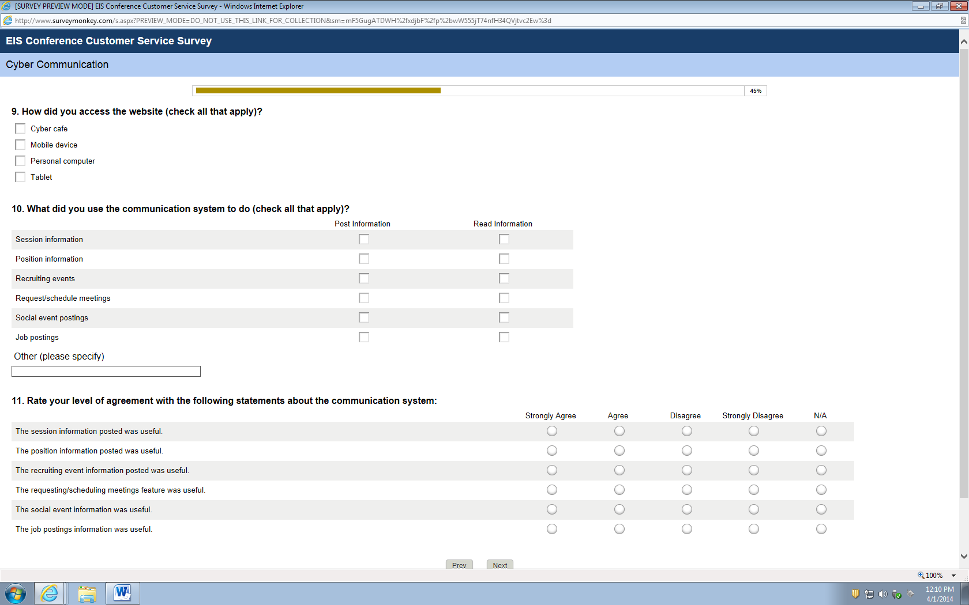This screenshot has width=969, height=605.
Task: Go back with the Prev button
Action: (x=459, y=565)
